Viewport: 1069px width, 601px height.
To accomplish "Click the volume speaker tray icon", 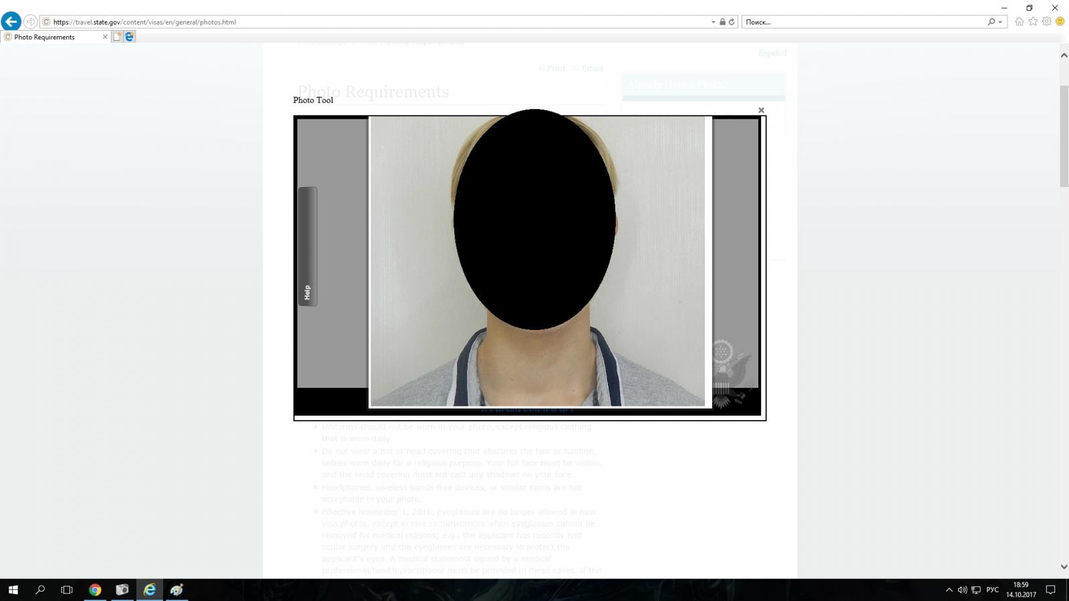I will point(962,590).
